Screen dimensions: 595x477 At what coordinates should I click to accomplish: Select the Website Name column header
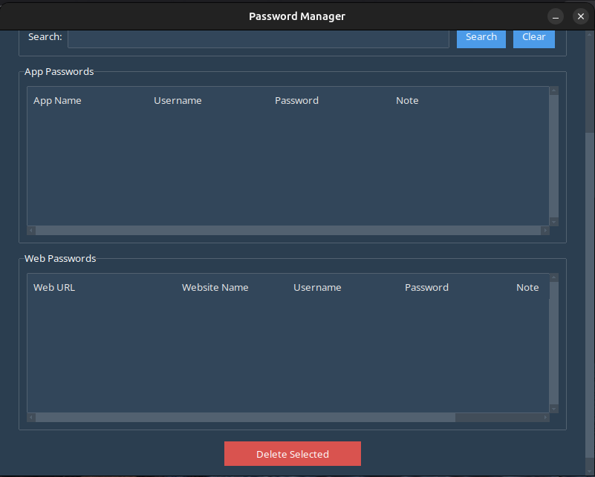[215, 288]
